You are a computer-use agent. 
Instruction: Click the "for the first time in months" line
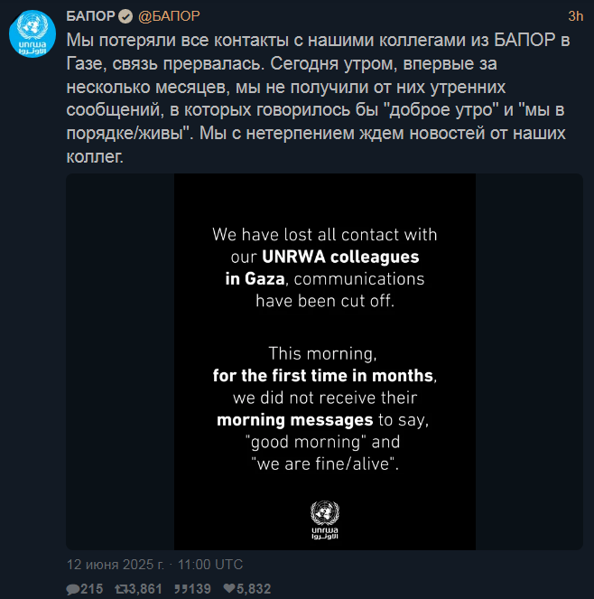coord(323,376)
